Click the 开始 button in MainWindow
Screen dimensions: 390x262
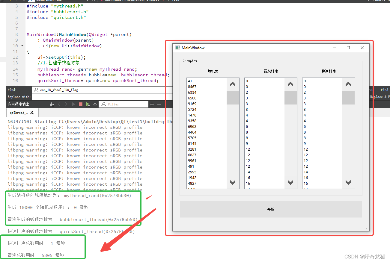tap(271, 209)
